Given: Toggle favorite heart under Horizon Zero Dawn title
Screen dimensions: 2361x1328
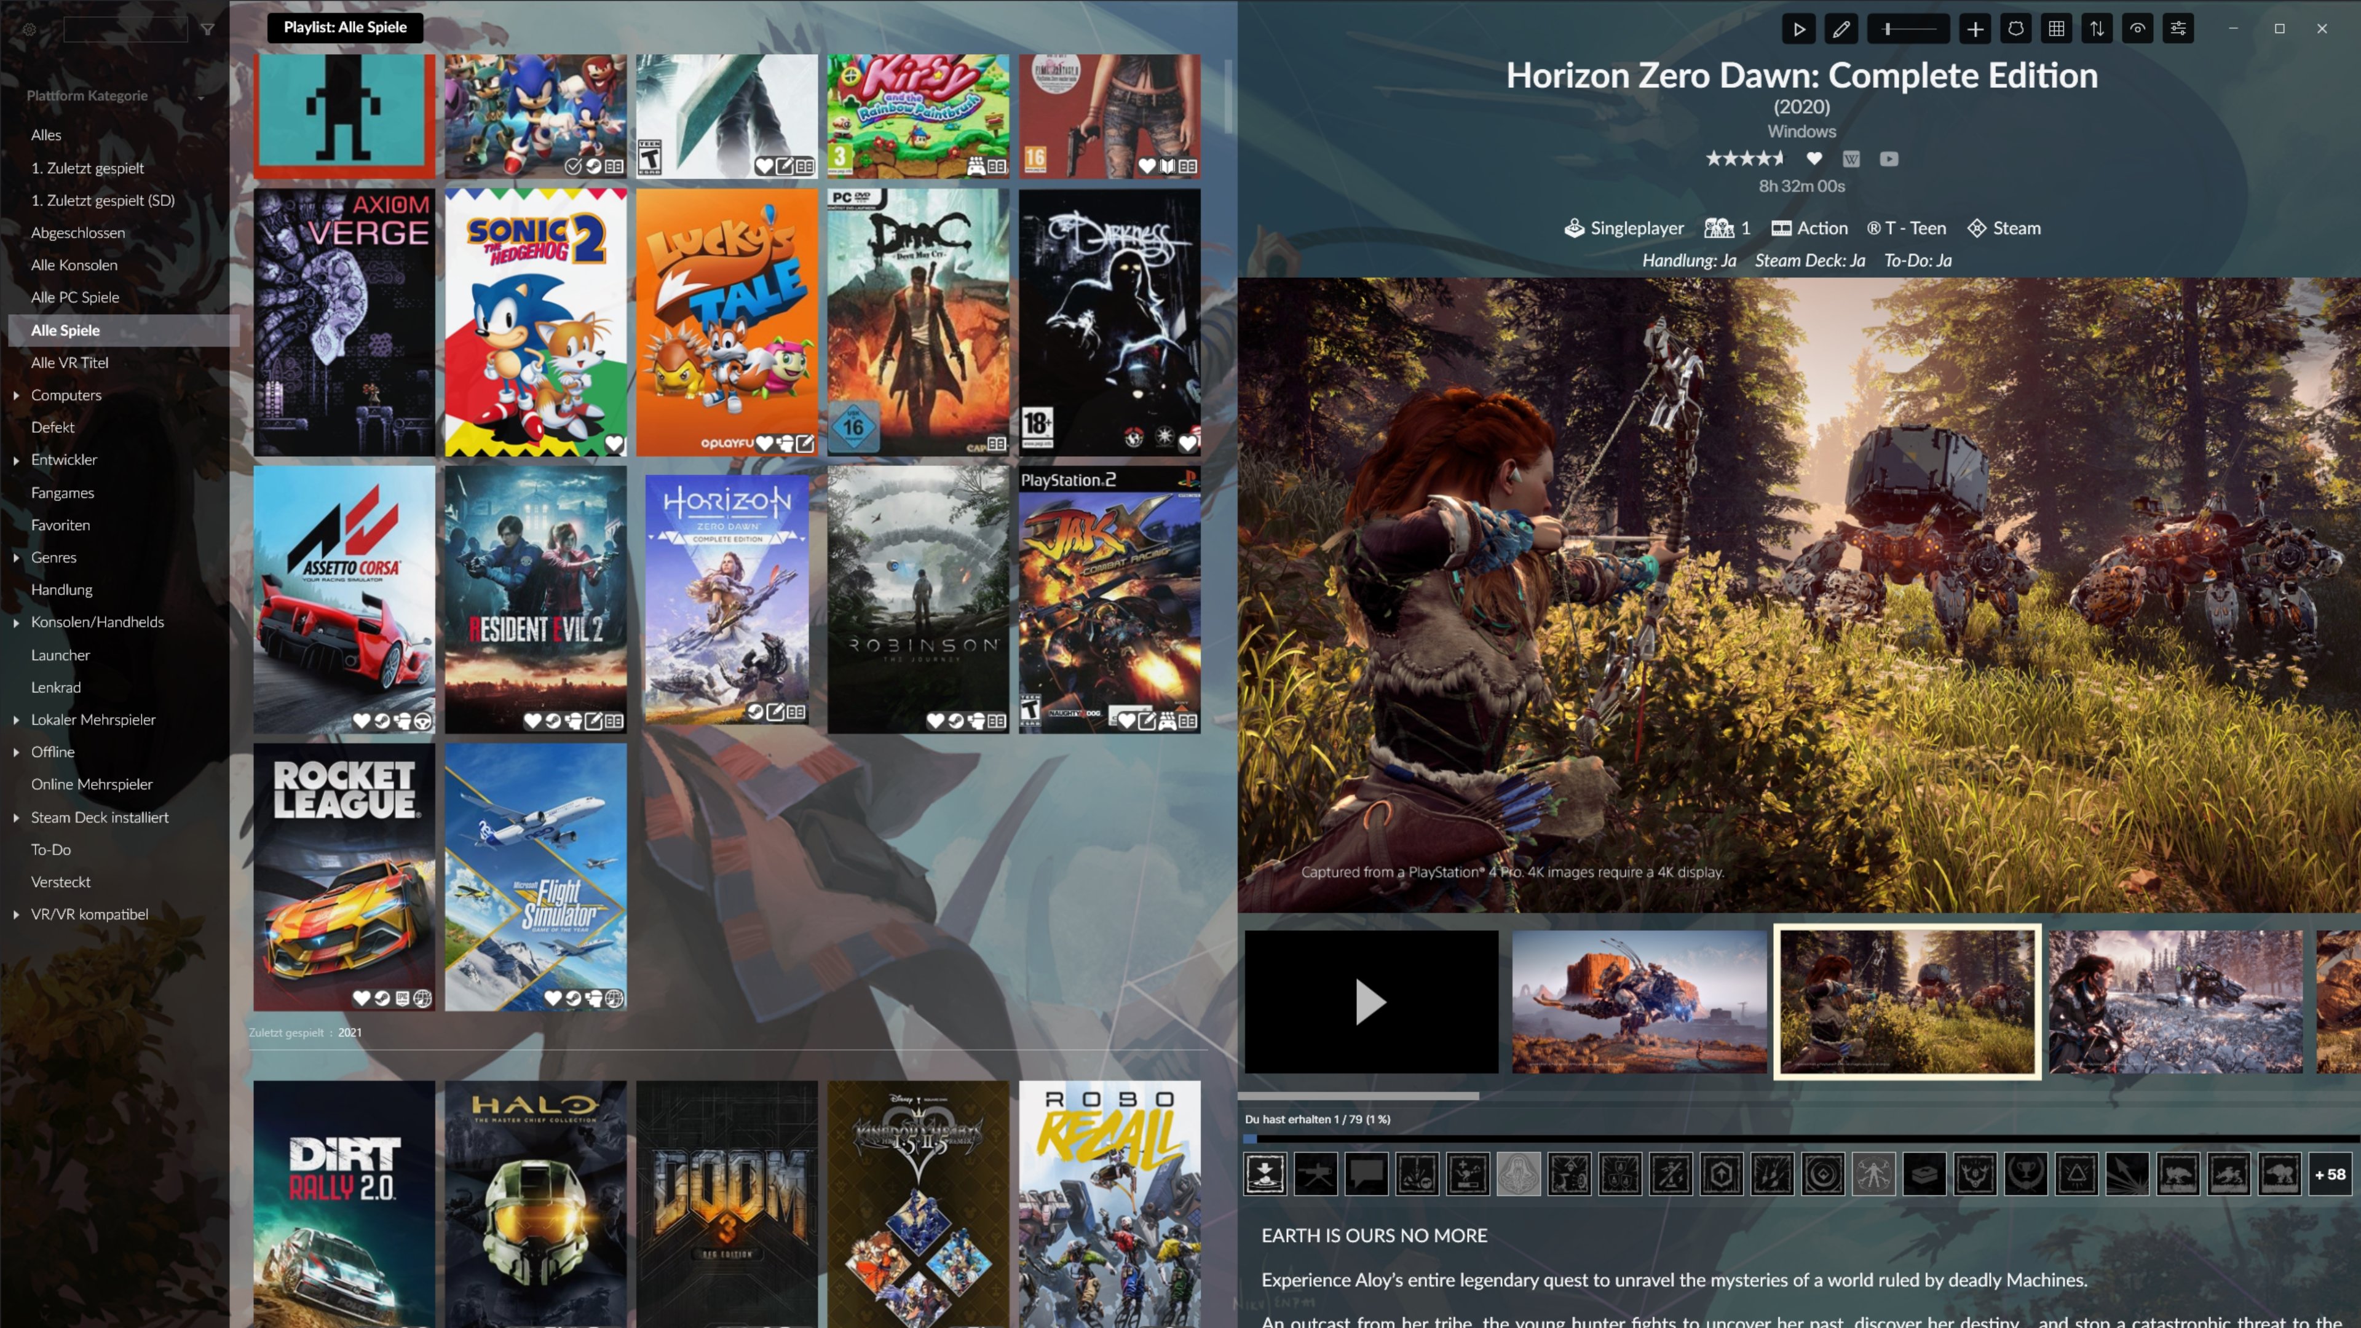Looking at the screenshot, I should click(1814, 159).
